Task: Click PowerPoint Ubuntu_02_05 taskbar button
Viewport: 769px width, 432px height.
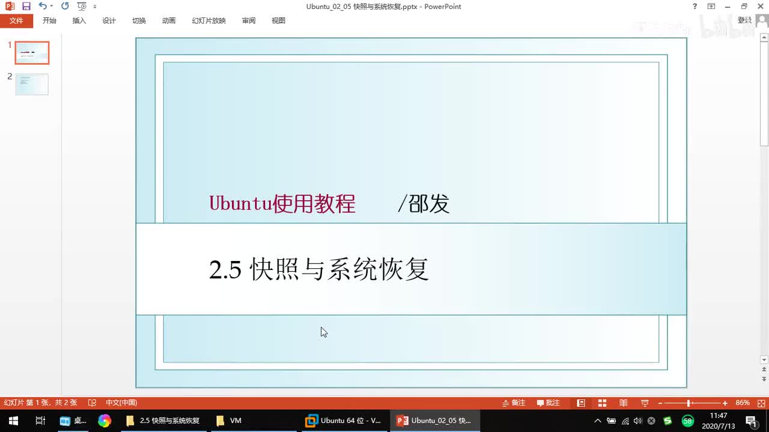Action: [x=434, y=421]
